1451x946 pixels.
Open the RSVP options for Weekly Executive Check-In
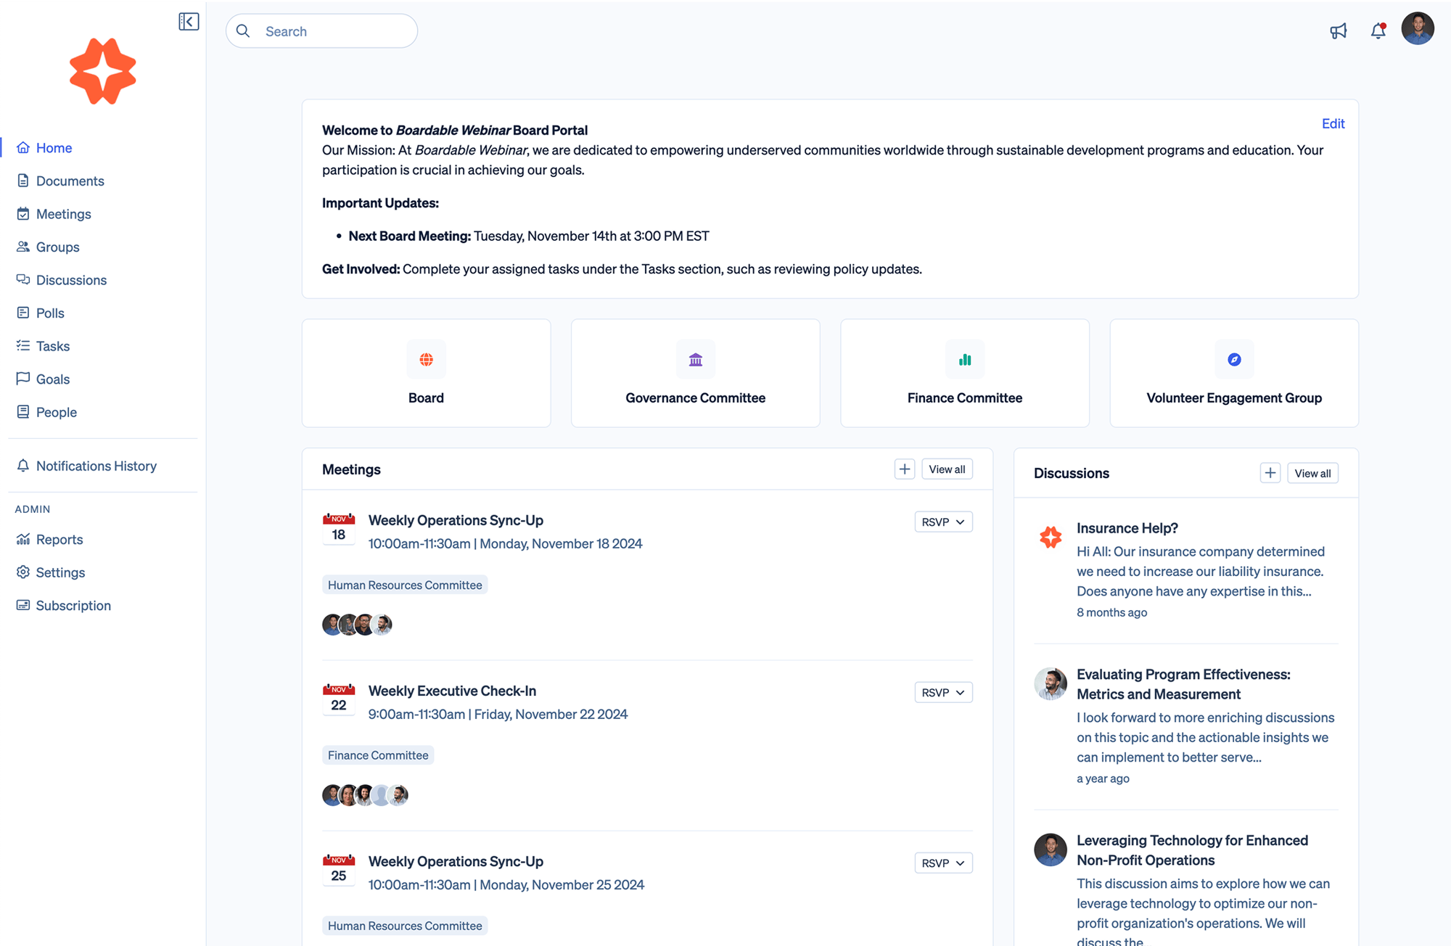(942, 692)
